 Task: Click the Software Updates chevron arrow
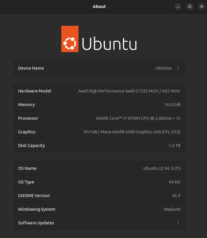178,223
